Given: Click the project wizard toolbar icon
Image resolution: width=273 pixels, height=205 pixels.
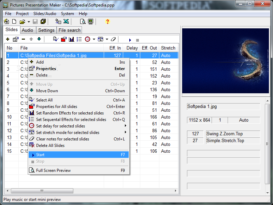Looking at the screenshot, I should tap(6, 22).
